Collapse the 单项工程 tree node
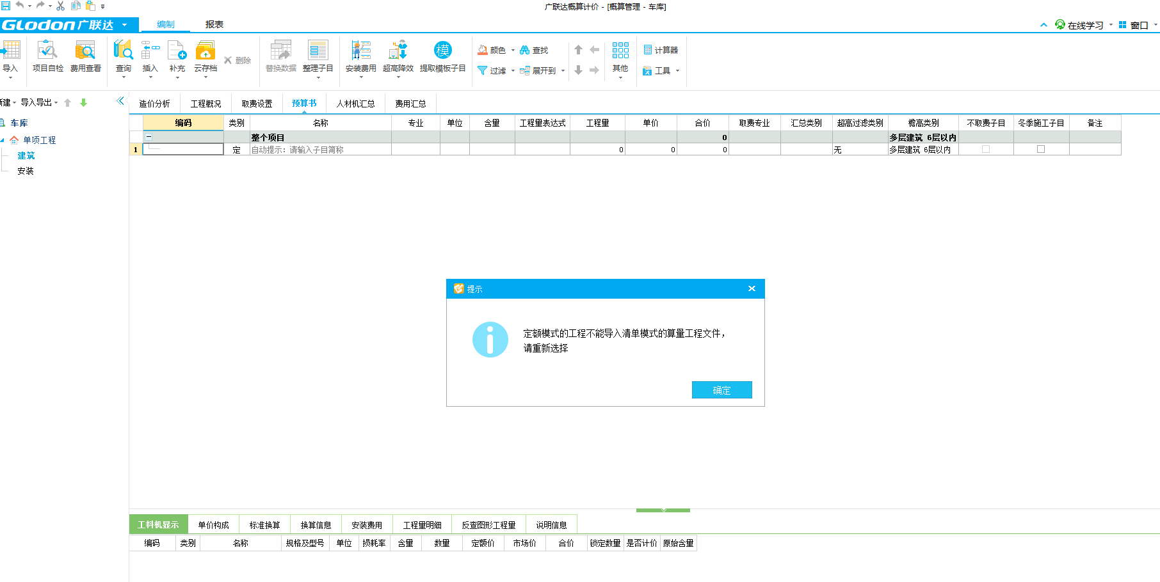1160x582 pixels. tap(3, 139)
